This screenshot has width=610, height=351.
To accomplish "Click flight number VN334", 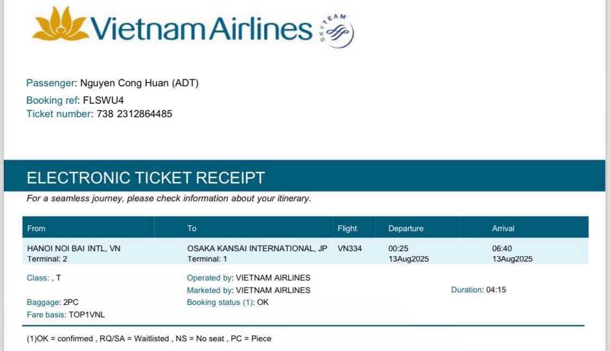I will click(x=350, y=248).
